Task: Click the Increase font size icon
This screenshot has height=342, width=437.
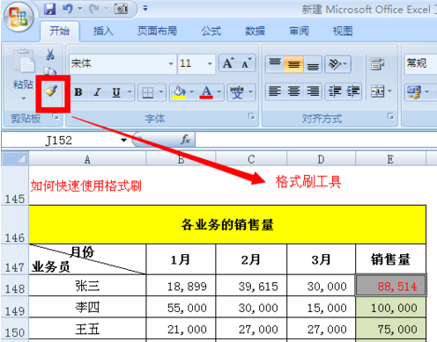Action: tap(228, 63)
